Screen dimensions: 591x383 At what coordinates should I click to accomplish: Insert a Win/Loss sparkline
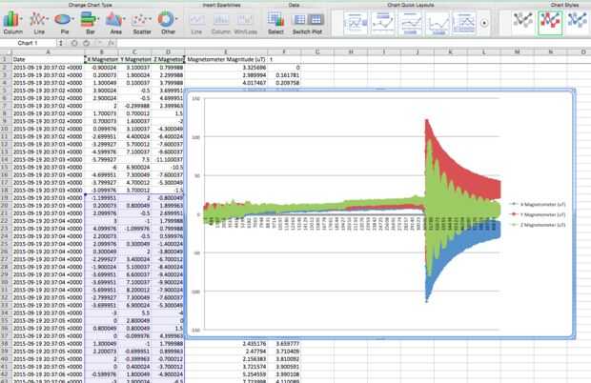245,24
